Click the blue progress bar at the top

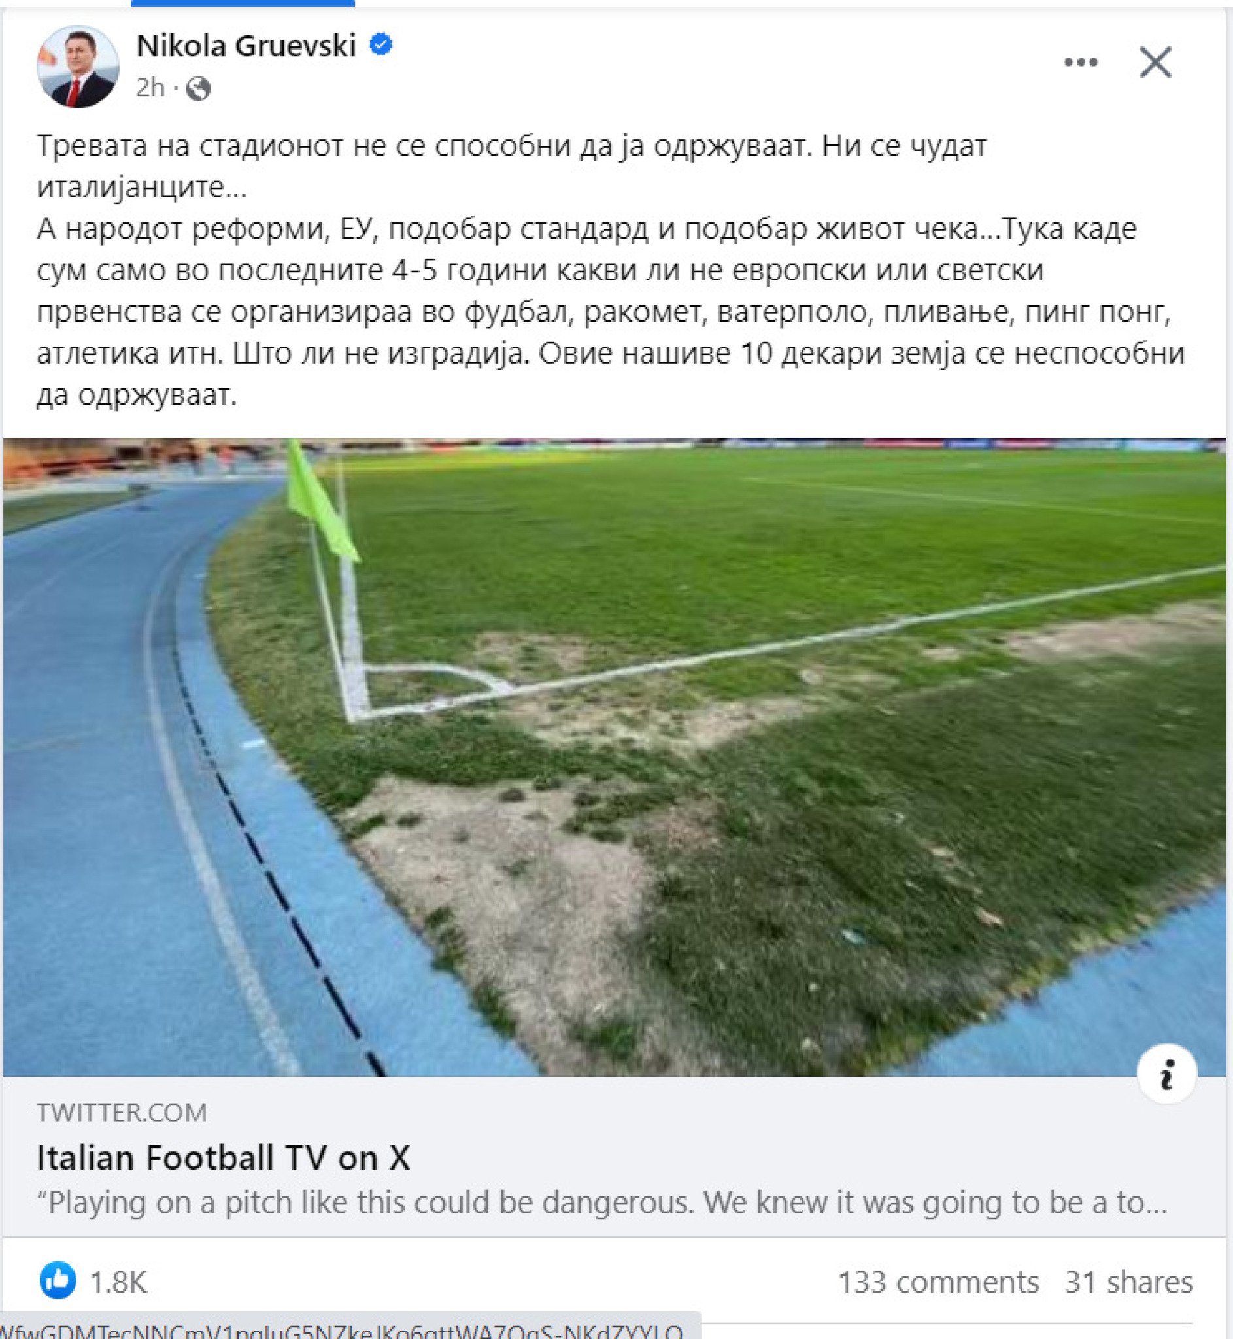(243, 3)
